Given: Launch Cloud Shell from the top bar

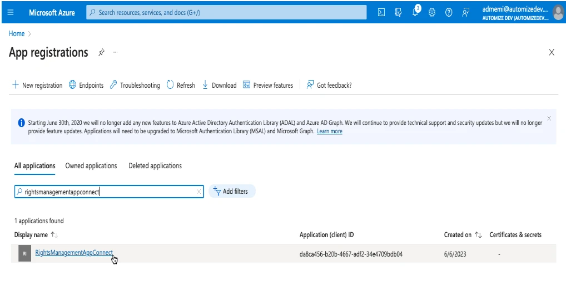Looking at the screenshot, I should [381, 12].
